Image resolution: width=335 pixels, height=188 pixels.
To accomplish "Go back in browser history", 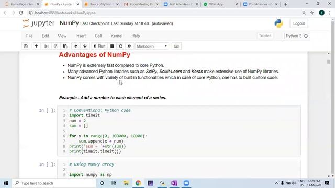I will [5, 13].
